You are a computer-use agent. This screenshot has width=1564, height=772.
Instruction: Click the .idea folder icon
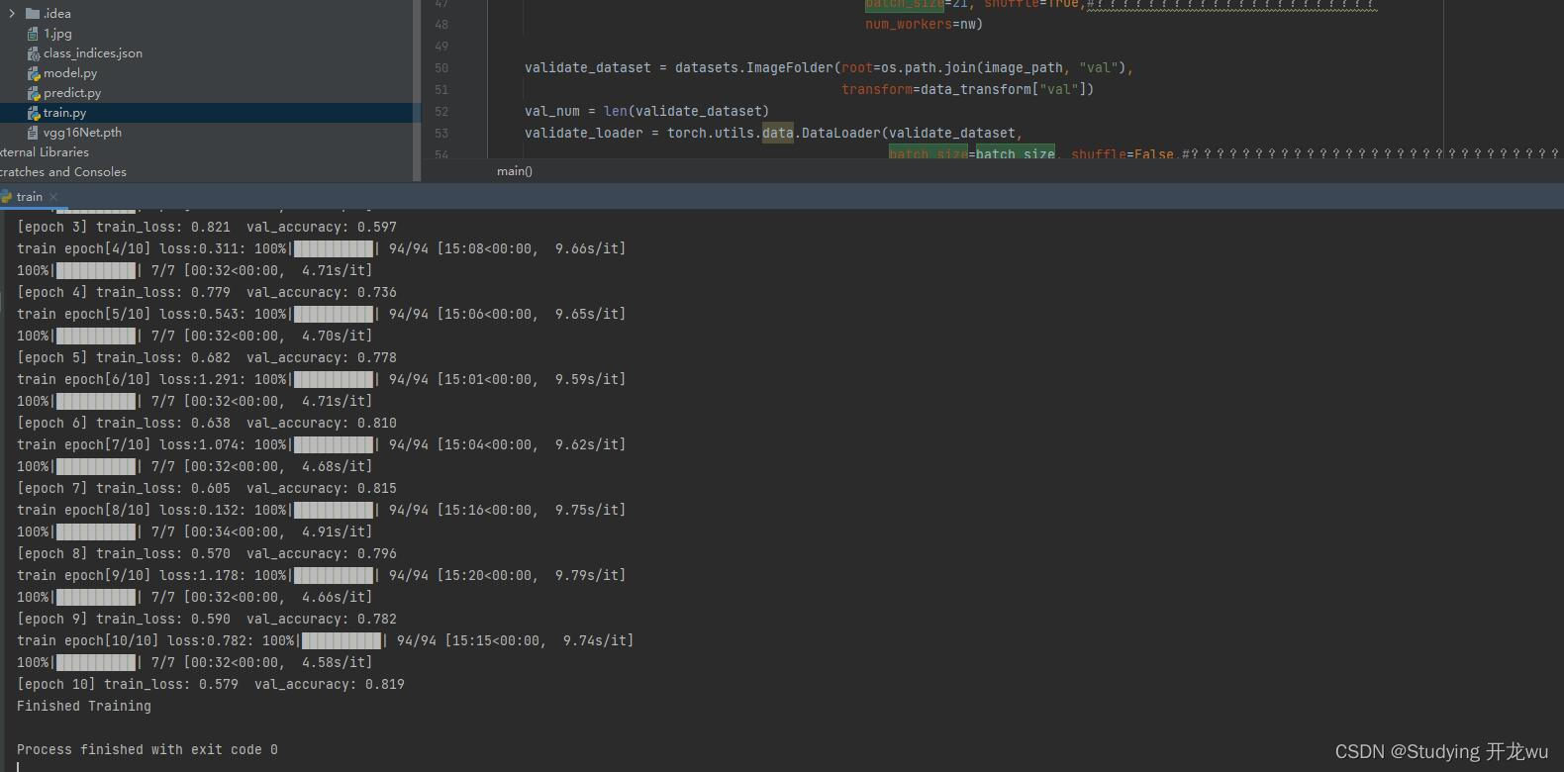pos(33,14)
